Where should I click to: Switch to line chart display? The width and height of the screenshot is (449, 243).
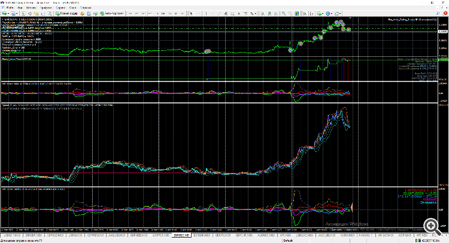tap(276, 13)
